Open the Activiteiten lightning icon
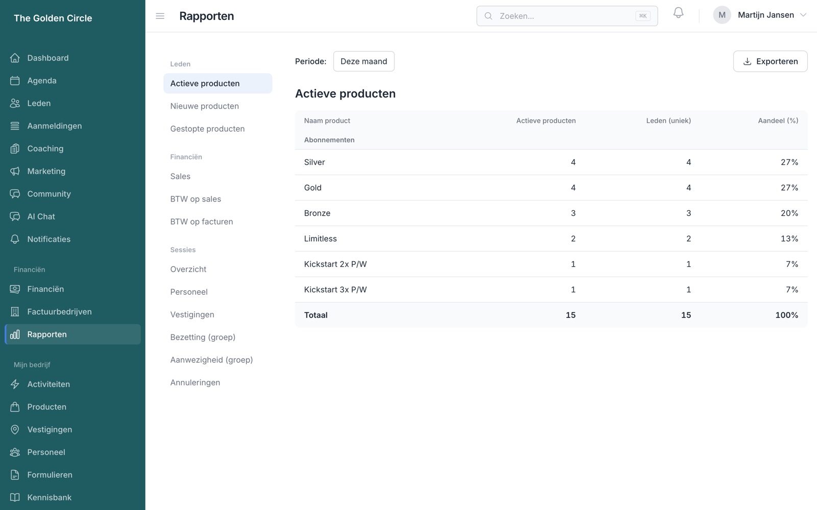Image resolution: width=817 pixels, height=510 pixels. tap(15, 384)
